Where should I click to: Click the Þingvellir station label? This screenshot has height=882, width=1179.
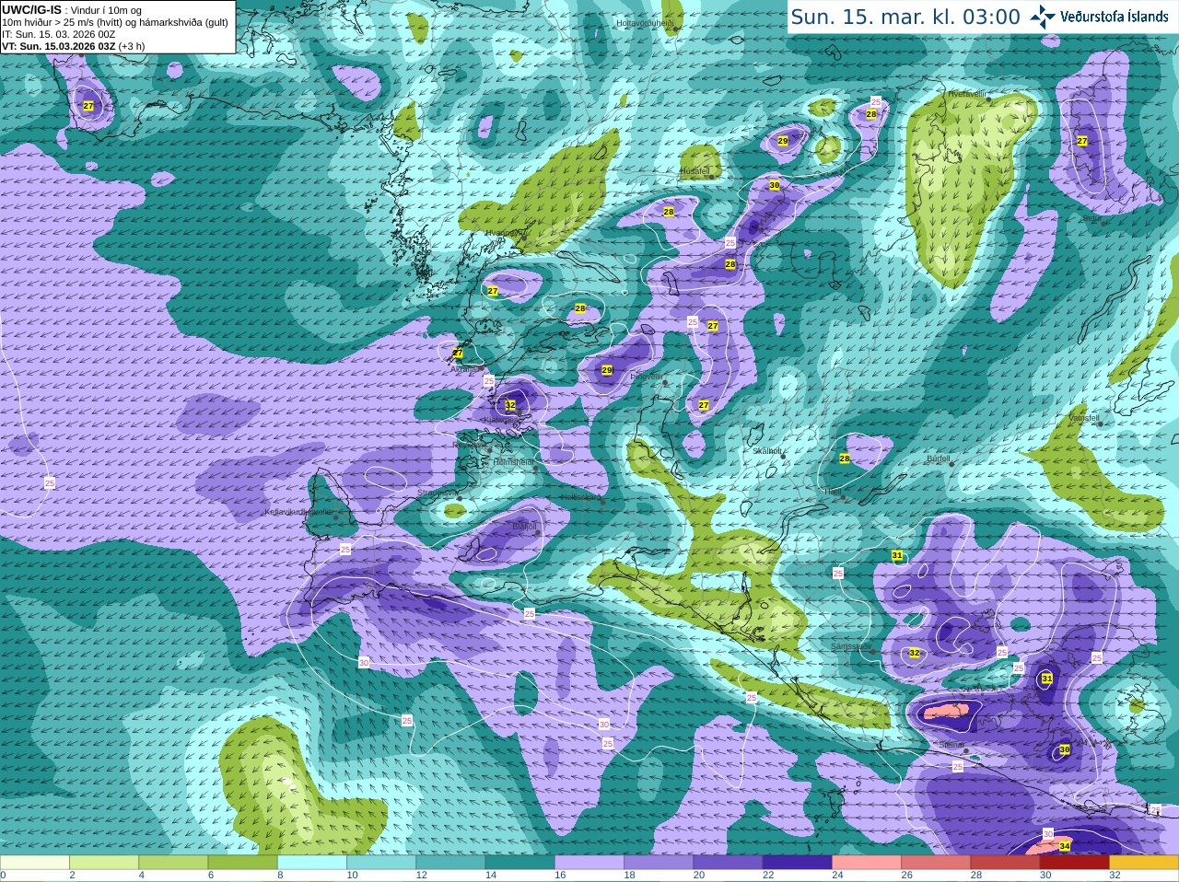tap(647, 376)
